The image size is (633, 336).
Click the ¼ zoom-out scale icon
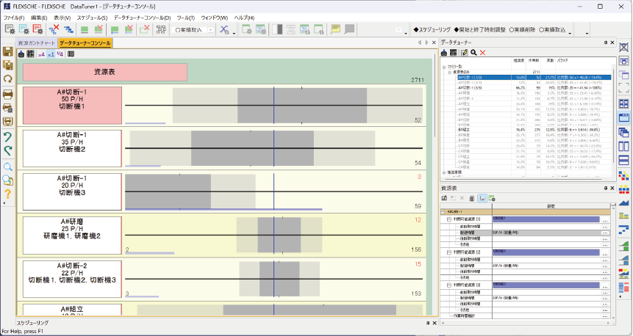click(60, 54)
